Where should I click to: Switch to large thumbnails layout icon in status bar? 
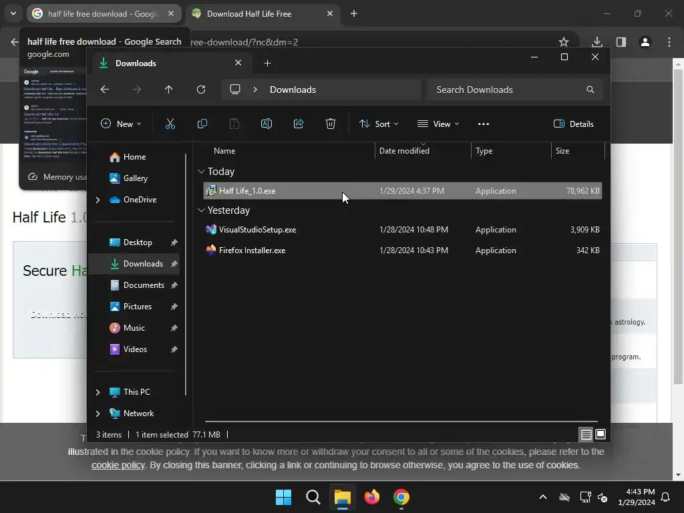click(x=601, y=434)
